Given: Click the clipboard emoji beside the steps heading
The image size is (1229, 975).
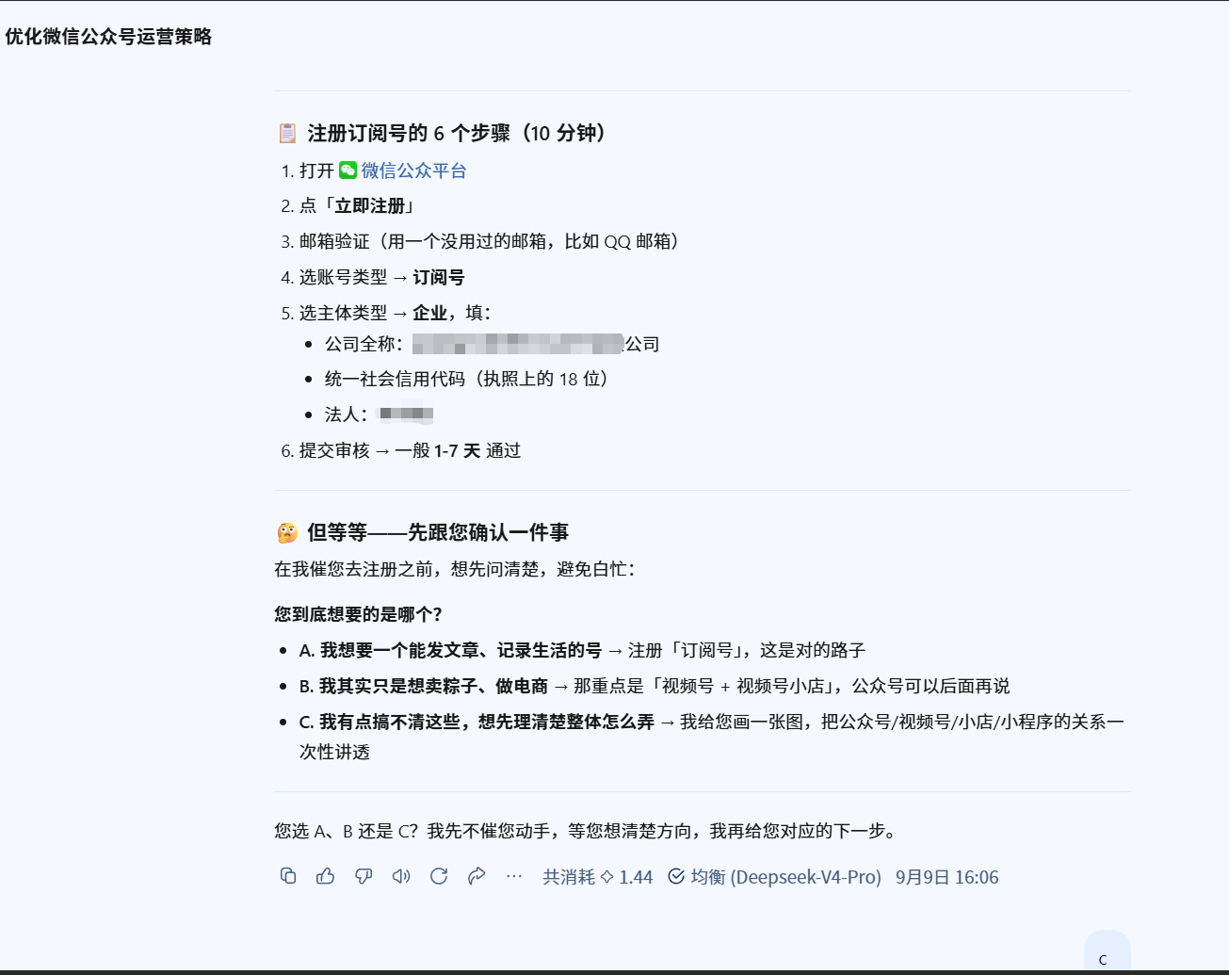Looking at the screenshot, I should pyautogui.click(x=287, y=133).
